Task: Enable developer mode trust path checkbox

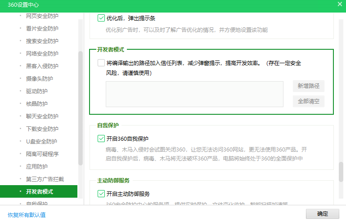Action: click(101, 63)
